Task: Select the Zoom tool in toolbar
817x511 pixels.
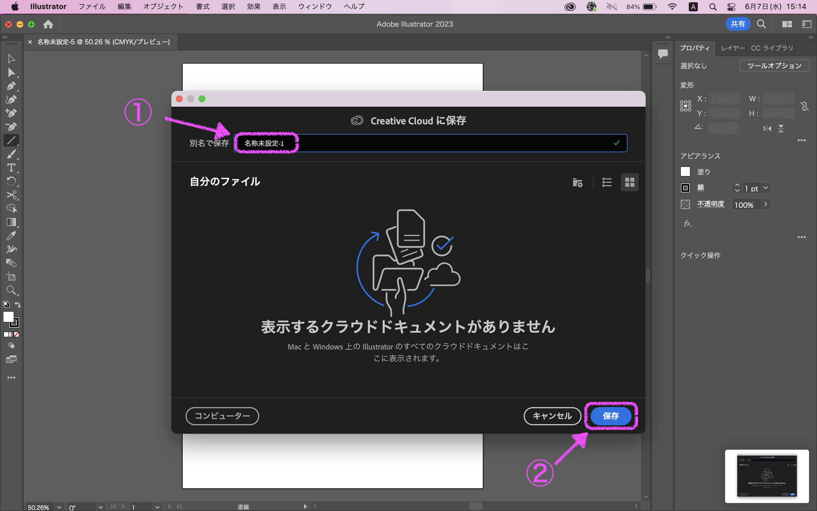Action: point(11,290)
